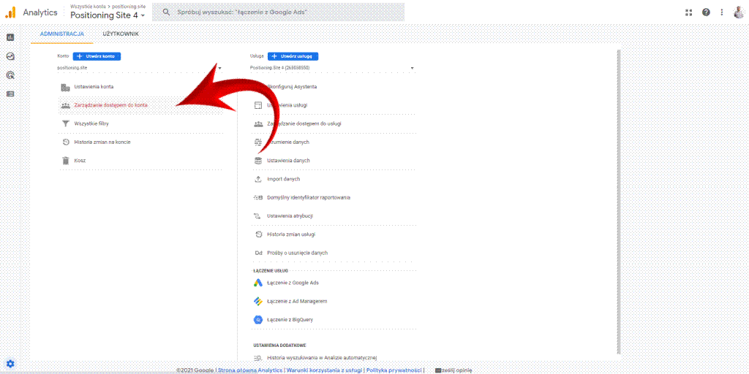Screen dimensions: 749x374
Task: Click the search magnifier icon
Action: (167, 12)
